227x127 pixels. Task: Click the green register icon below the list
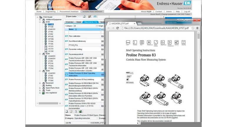[x=81, y=111]
